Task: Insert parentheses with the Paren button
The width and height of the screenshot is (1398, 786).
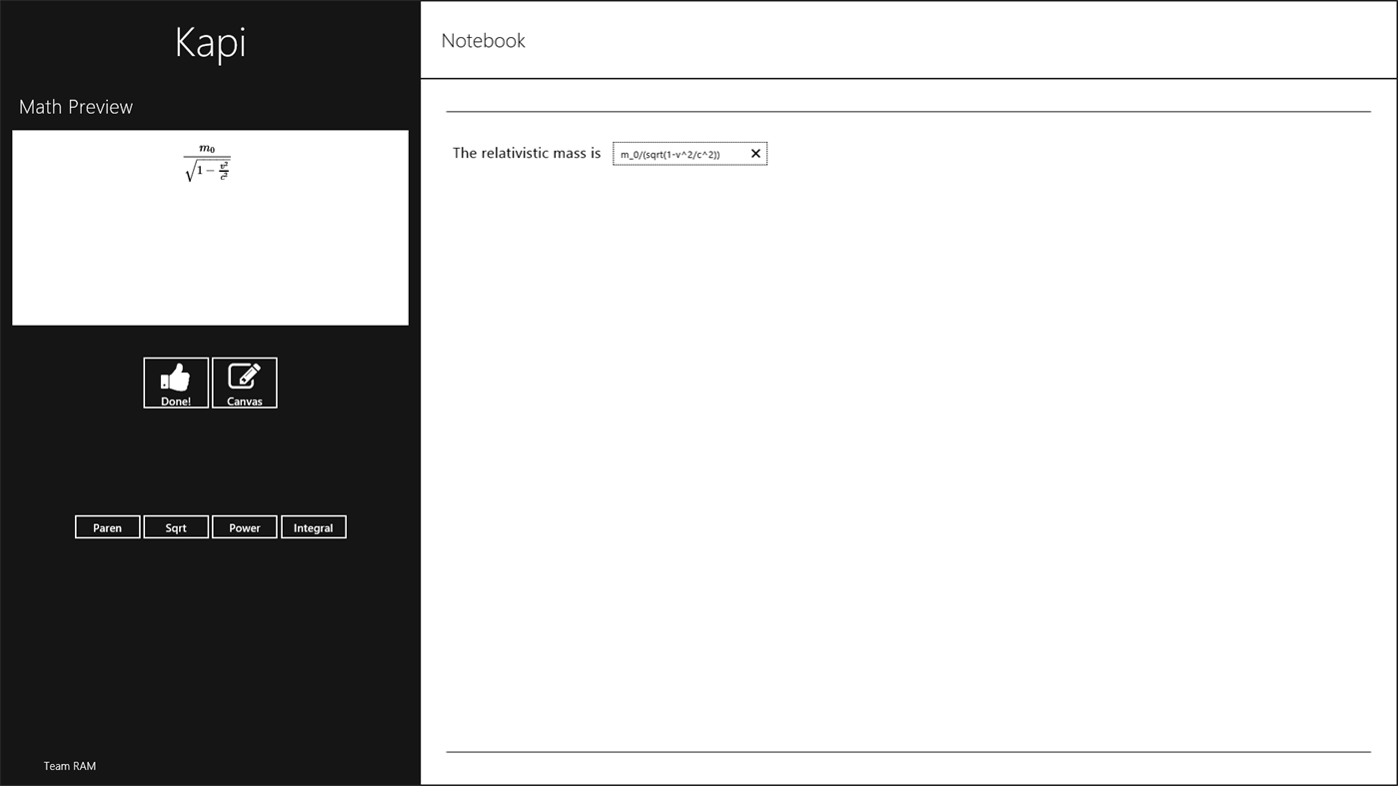Action: tap(107, 526)
